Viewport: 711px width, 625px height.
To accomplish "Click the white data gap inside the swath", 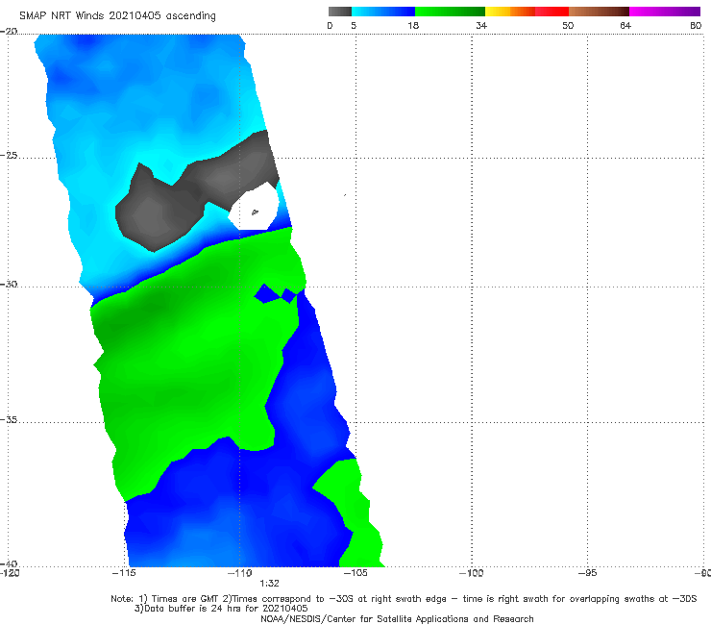I will pos(254,207).
